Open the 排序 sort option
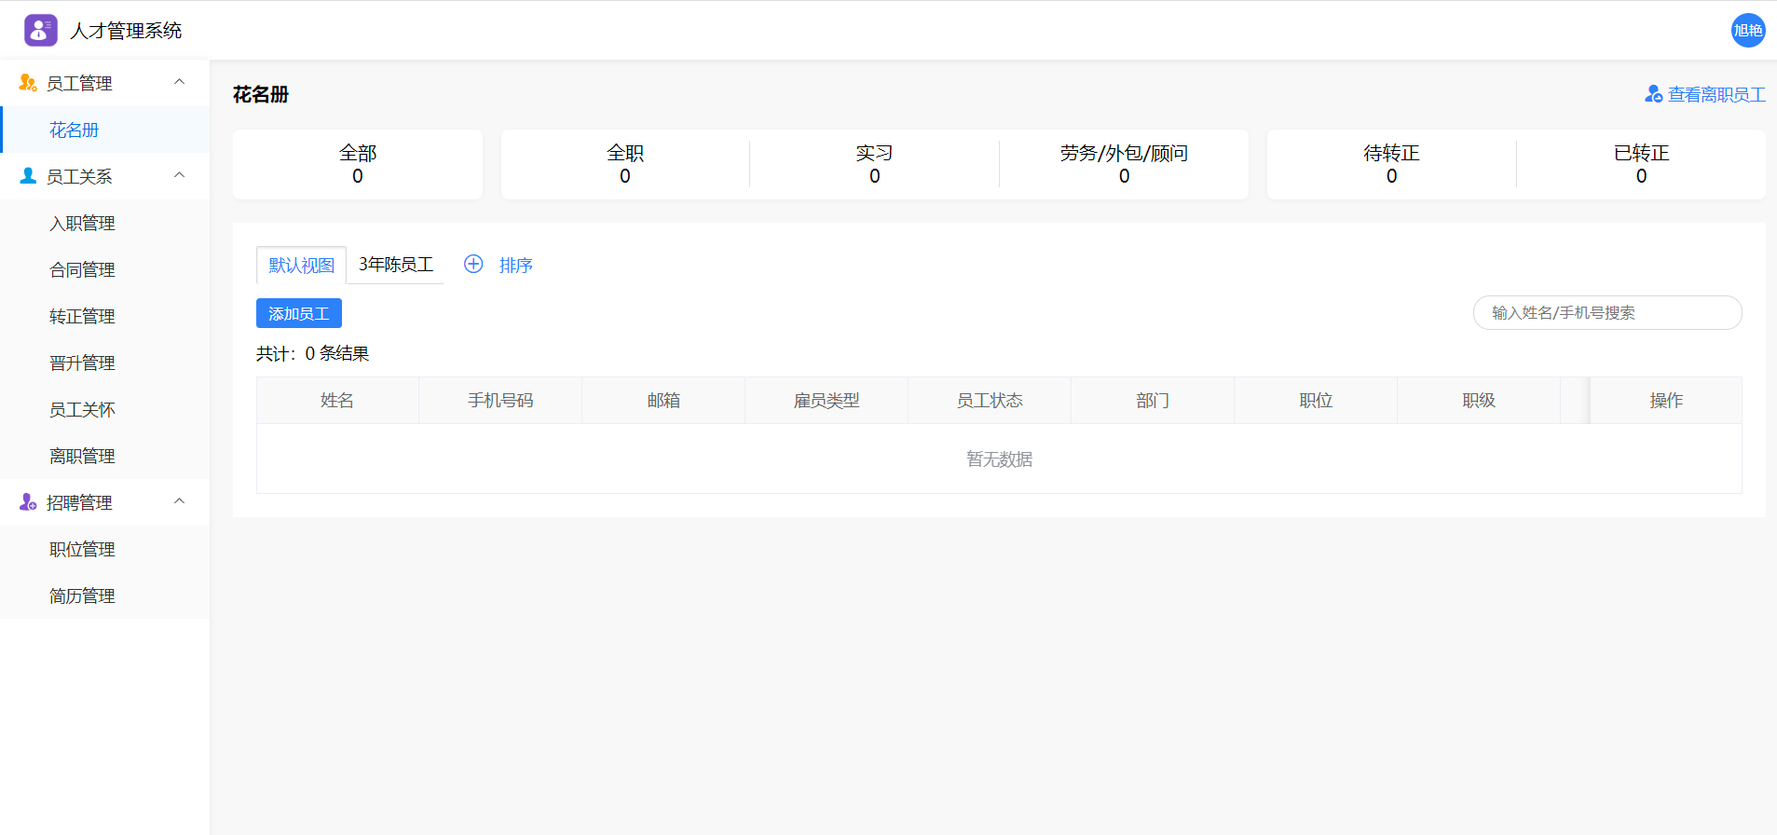This screenshot has height=835, width=1777. [x=515, y=266]
